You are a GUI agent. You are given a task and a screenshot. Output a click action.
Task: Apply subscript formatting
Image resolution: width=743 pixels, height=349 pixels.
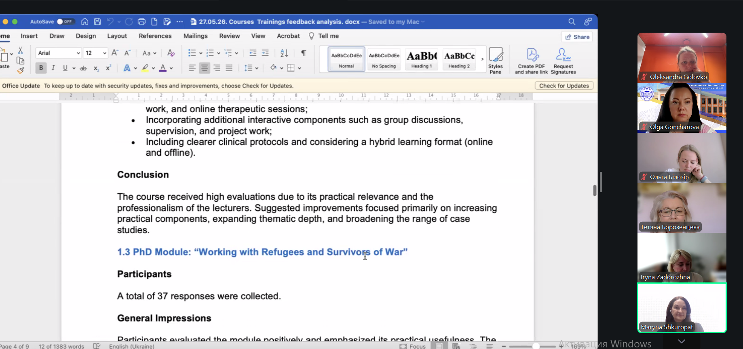(96, 68)
